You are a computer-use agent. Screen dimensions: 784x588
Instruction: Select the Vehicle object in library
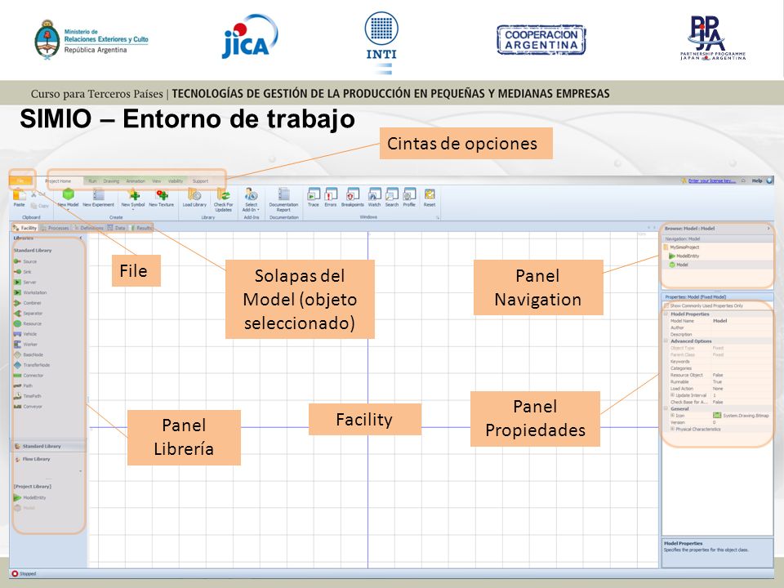(25, 334)
